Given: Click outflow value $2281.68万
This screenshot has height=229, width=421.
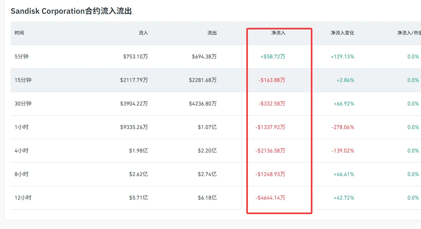Looking at the screenshot, I should pos(203,80).
